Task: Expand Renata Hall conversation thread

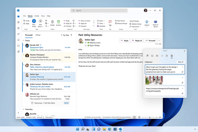Action: 24,45
